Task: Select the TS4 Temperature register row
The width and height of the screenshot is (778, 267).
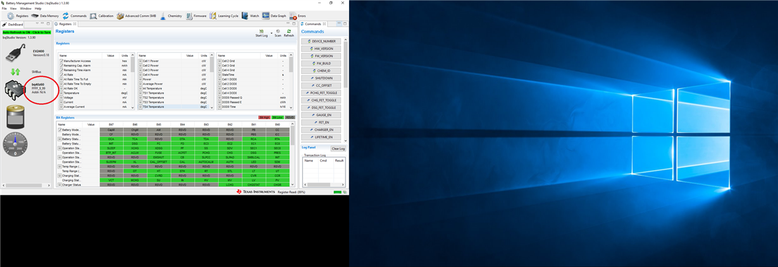Action: click(175, 107)
